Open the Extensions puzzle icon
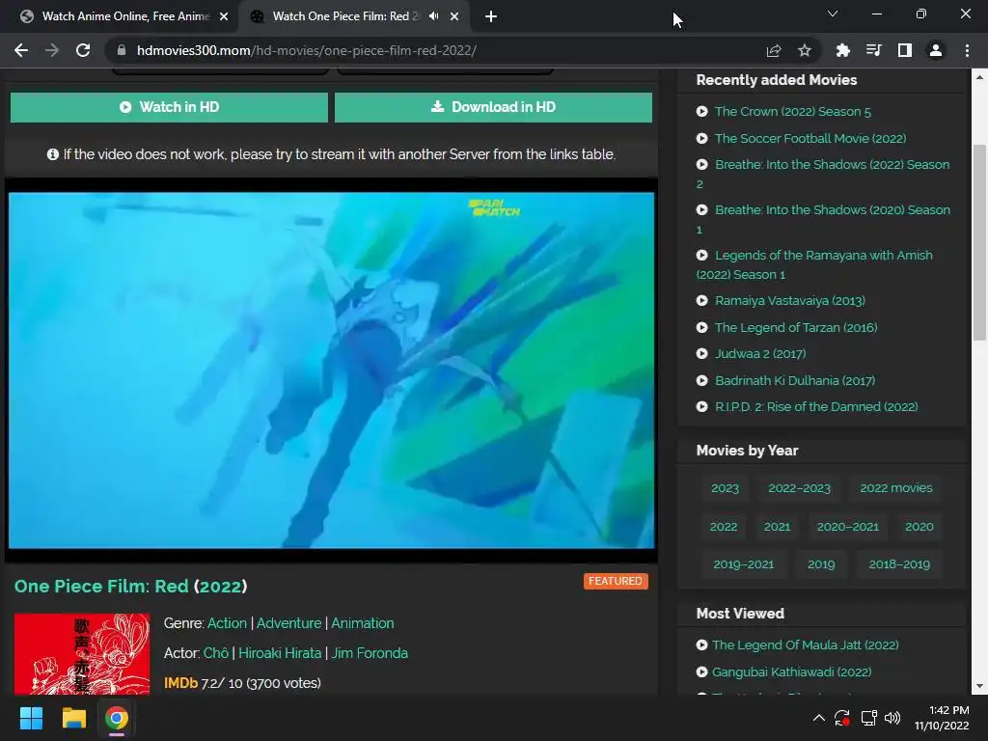The width and height of the screenshot is (988, 741). (x=842, y=50)
